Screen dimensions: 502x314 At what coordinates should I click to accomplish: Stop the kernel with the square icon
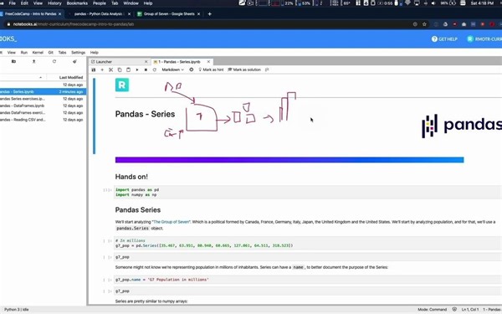(x=146, y=69)
